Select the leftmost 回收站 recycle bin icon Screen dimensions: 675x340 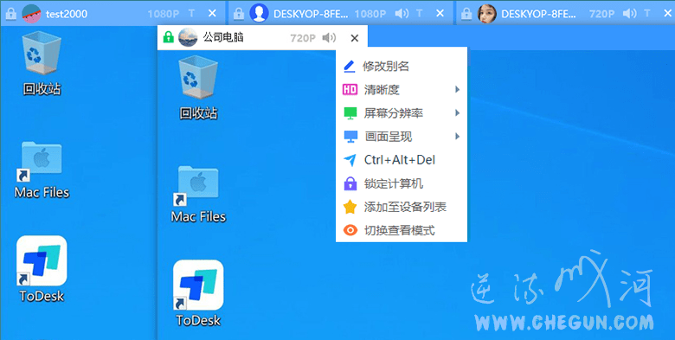pos(42,65)
